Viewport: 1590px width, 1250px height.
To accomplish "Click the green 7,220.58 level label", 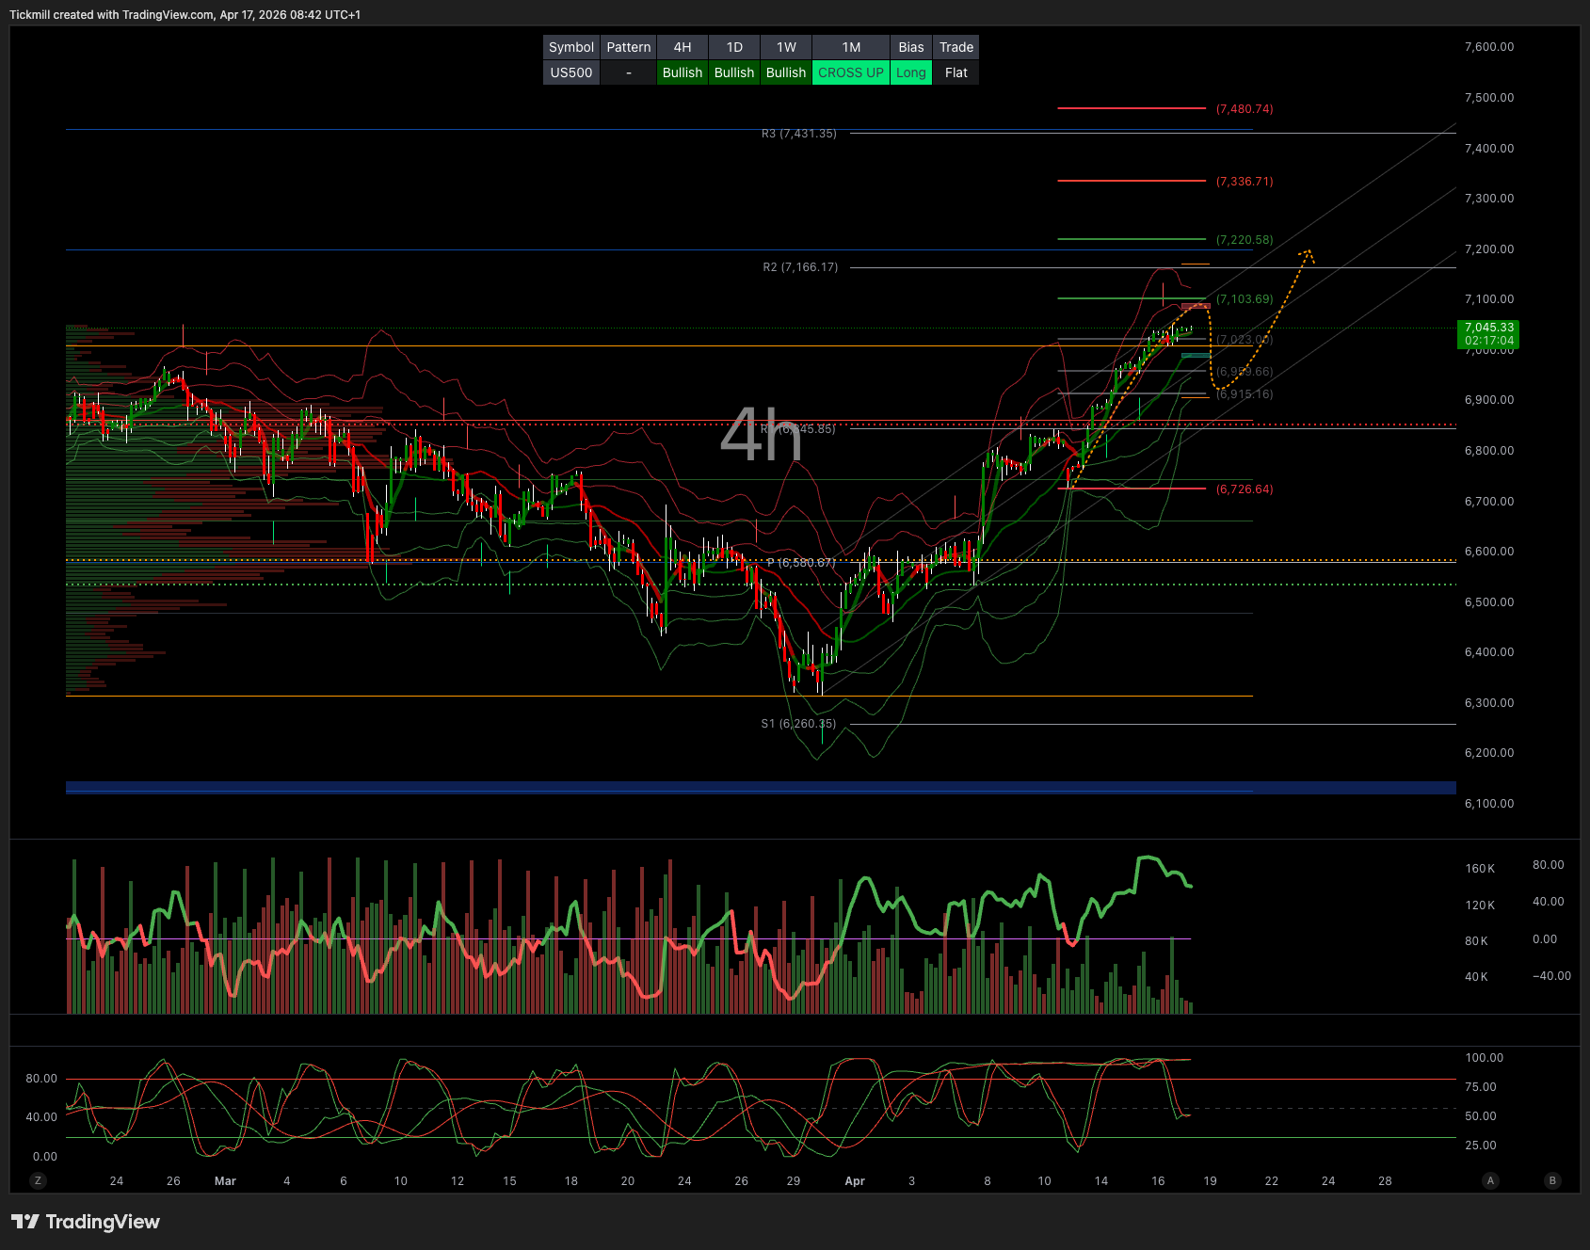I will tap(1244, 240).
